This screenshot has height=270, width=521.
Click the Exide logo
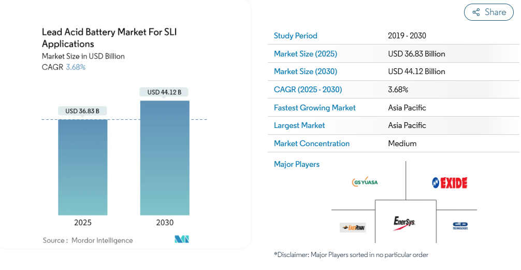point(450,182)
